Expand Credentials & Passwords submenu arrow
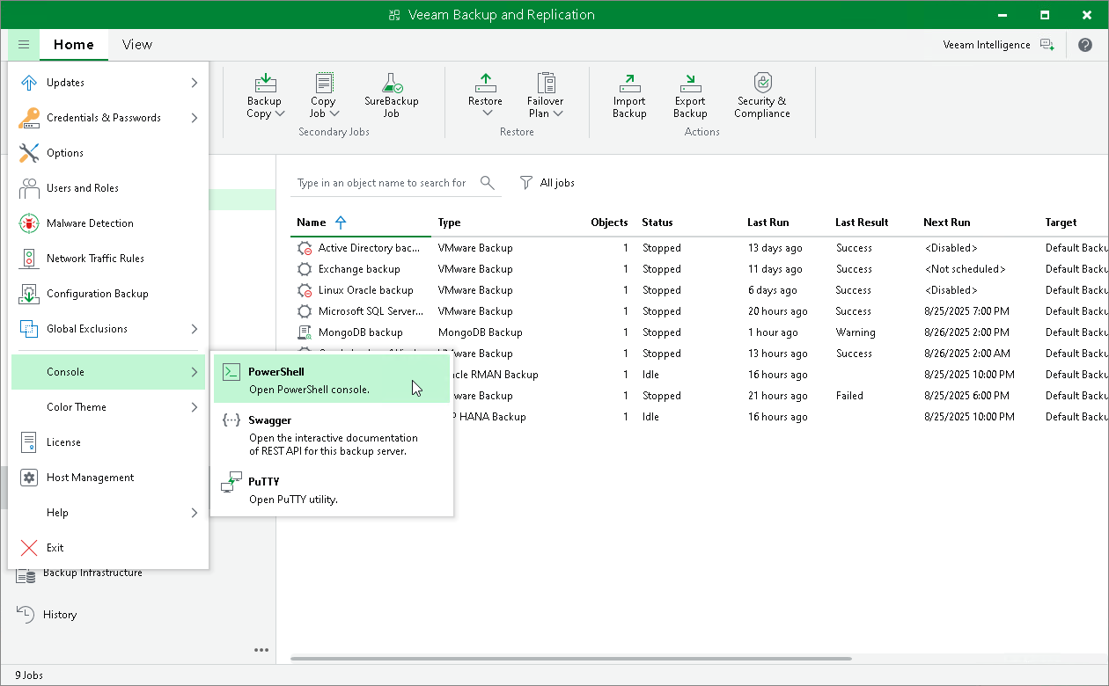This screenshot has height=686, width=1109. point(194,118)
